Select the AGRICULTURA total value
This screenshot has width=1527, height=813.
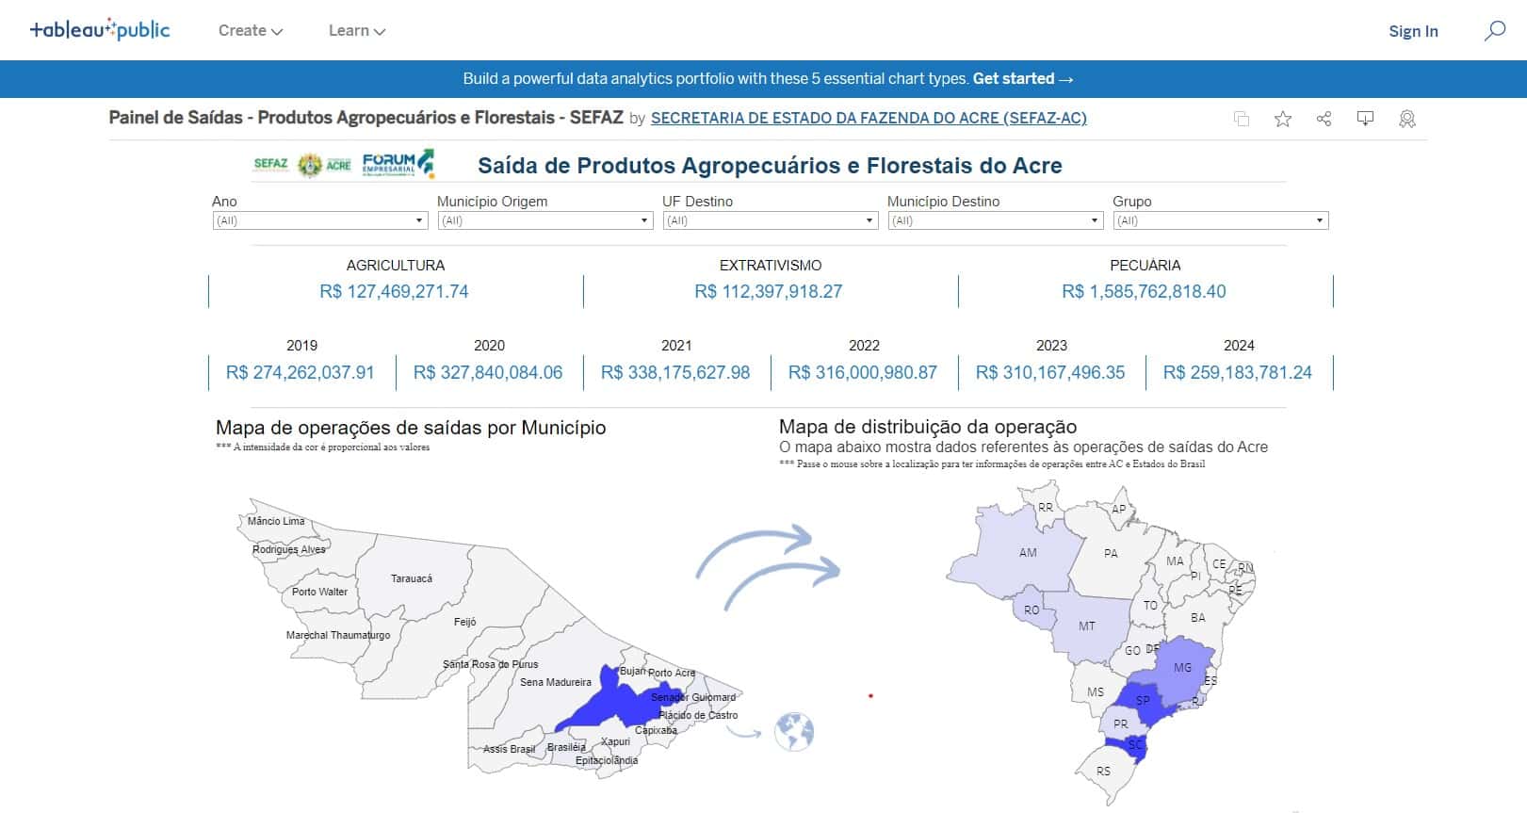point(394,292)
